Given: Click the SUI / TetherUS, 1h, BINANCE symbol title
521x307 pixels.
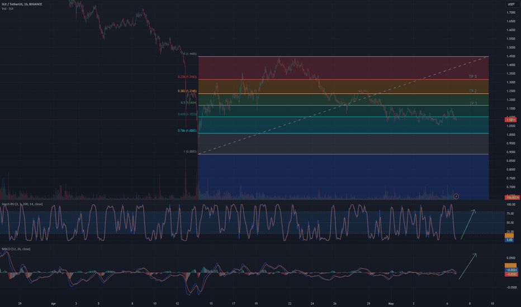Looking at the screenshot, I should click(22, 4).
